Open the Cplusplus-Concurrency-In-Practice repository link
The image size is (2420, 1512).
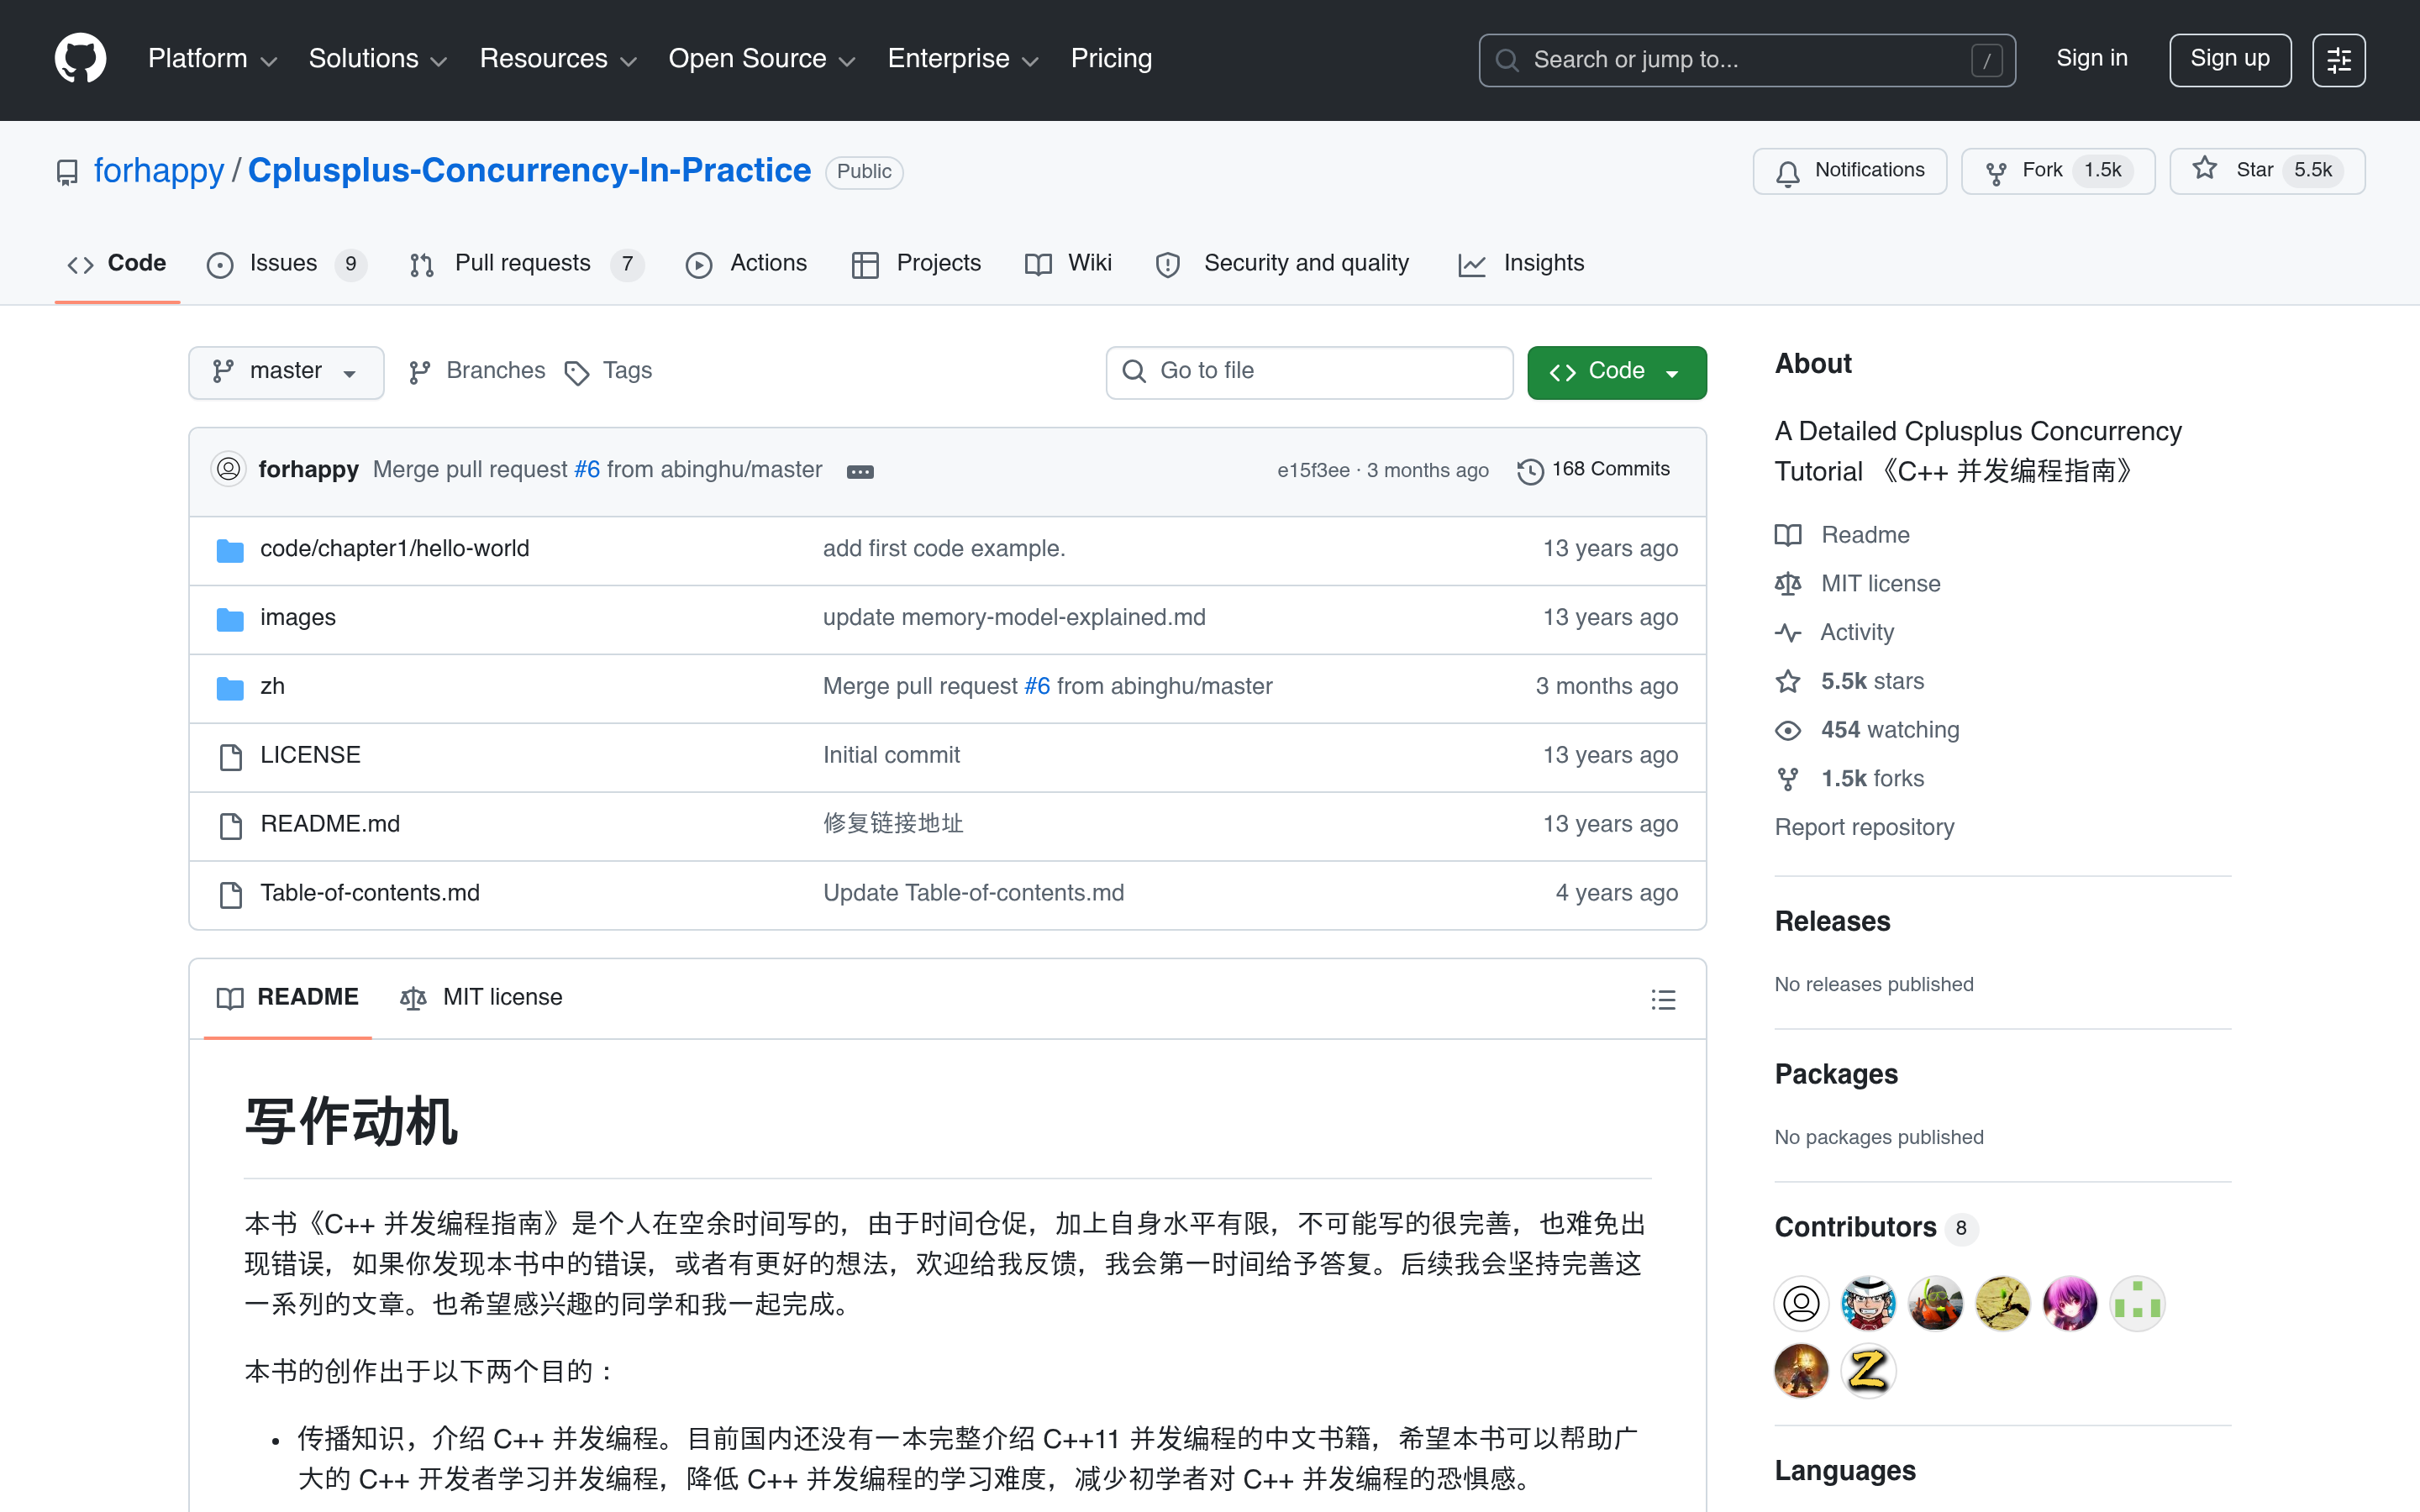(529, 171)
